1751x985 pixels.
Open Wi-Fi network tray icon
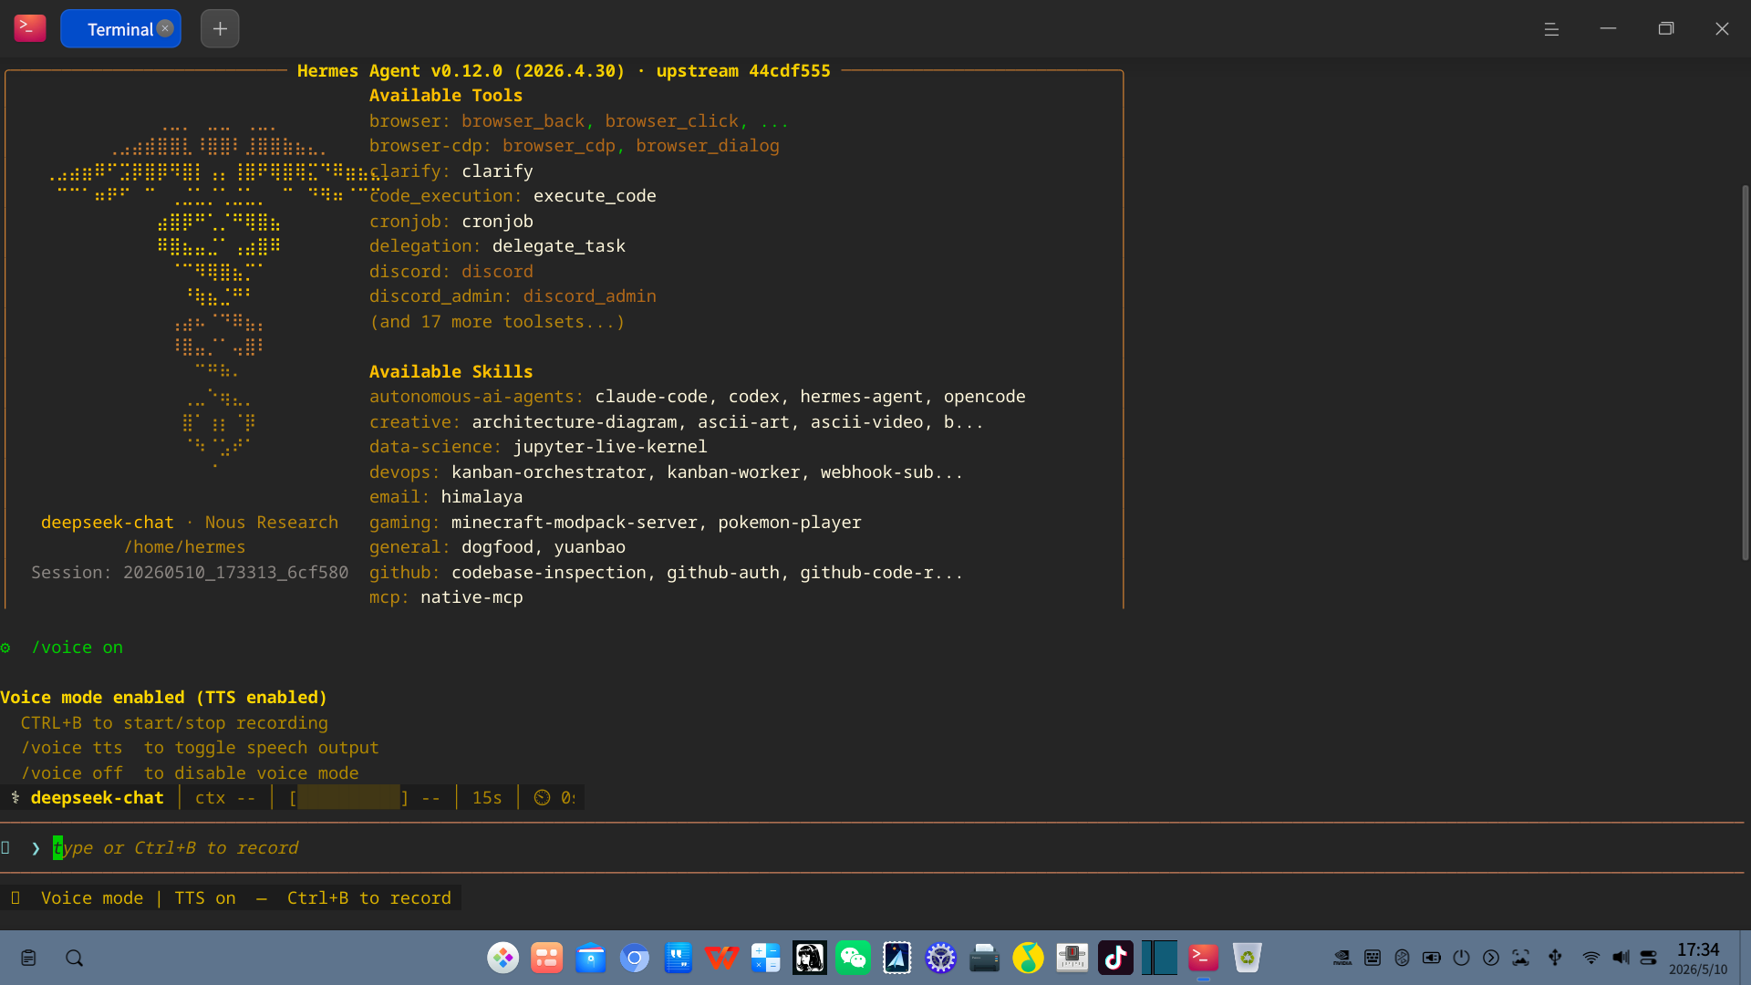click(1590, 958)
